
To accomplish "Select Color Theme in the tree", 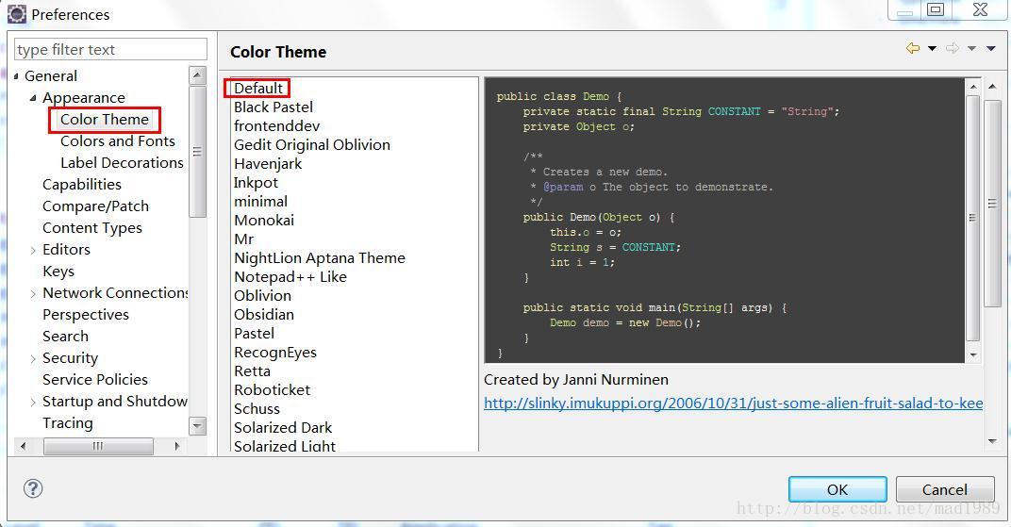I will 105,119.
